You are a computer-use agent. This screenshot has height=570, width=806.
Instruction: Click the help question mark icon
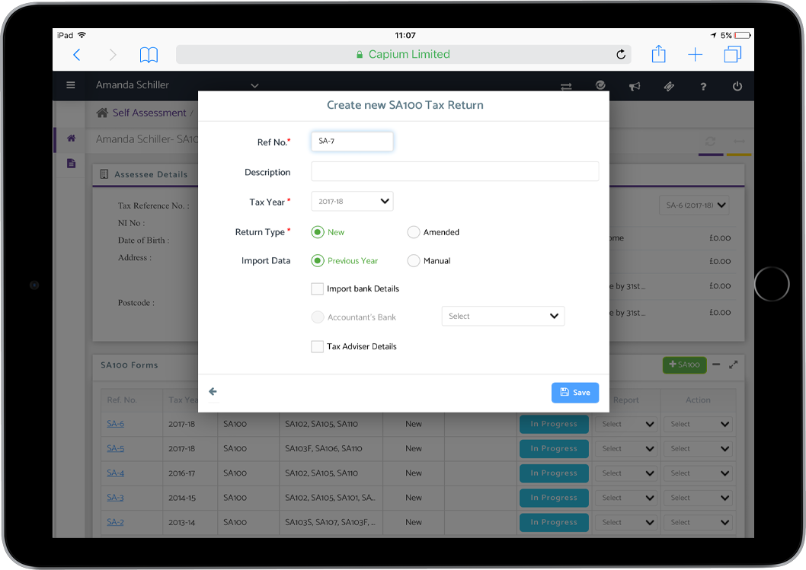(703, 87)
